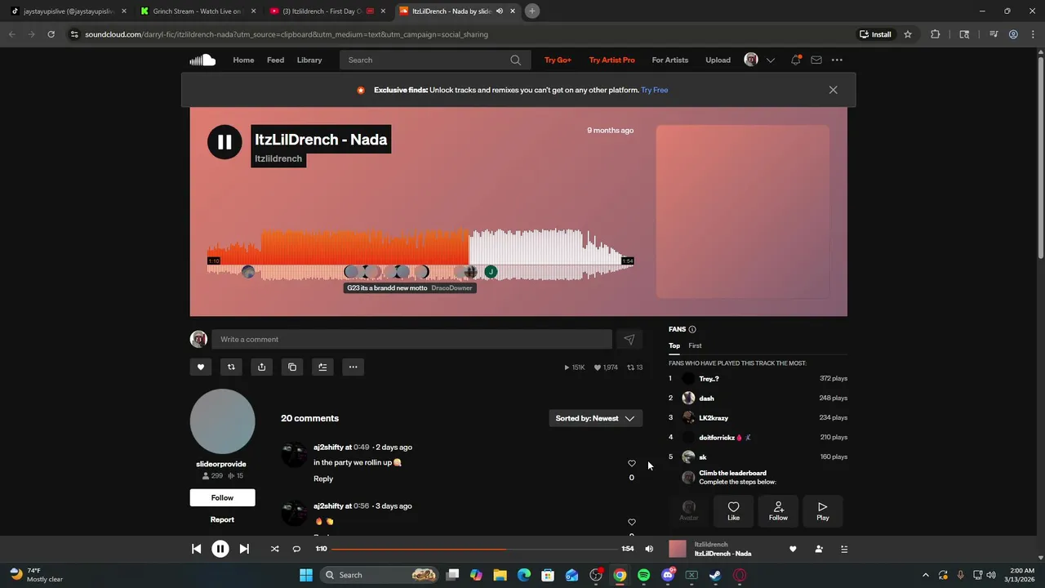1045x588 pixels.
Task: Pause playback in the bottom player bar
Action: tap(220, 549)
